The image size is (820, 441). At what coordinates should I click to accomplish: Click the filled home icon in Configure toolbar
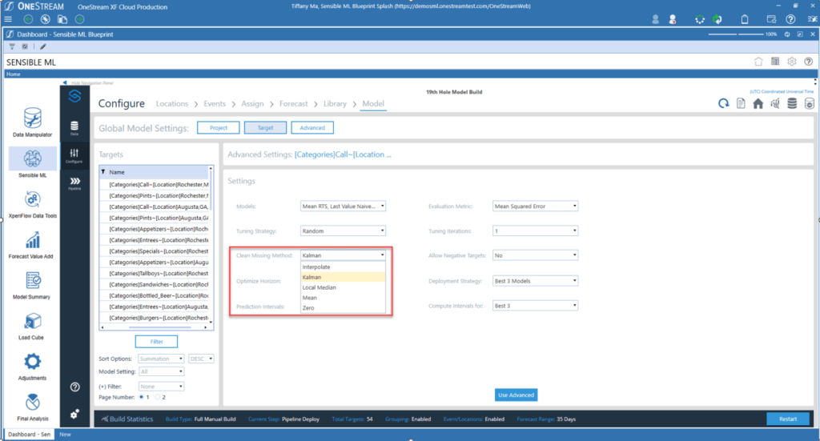tap(758, 103)
